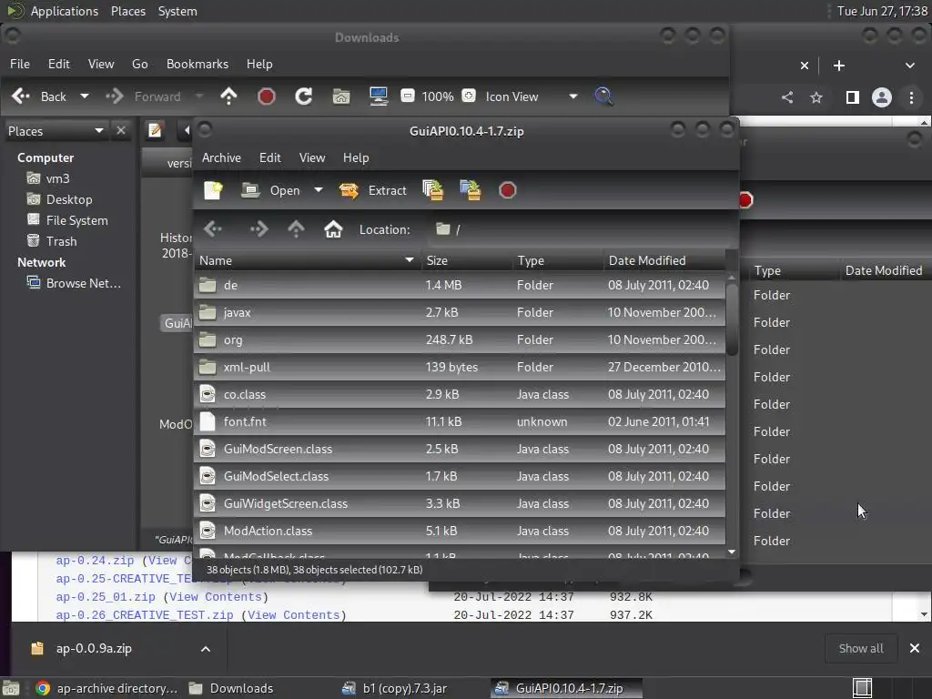Select ModAction.class file
The width and height of the screenshot is (932, 699).
point(460,532)
